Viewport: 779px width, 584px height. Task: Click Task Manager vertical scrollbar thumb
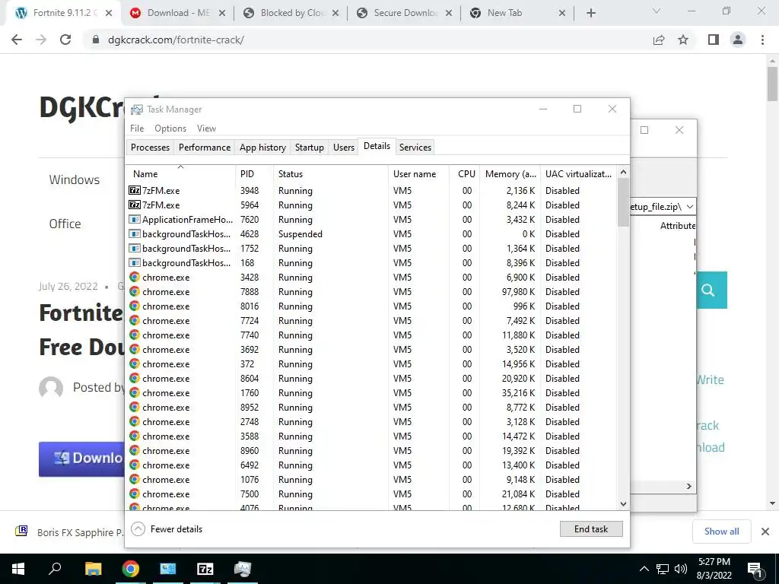coord(624,202)
